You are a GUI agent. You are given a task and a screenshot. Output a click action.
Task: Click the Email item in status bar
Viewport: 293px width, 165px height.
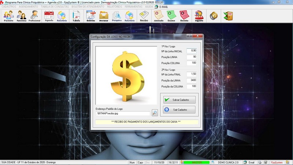[x=249, y=162]
